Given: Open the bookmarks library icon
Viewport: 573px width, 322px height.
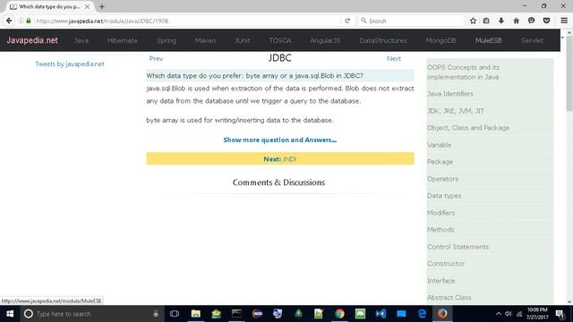Looking at the screenshot, I should coord(486,21).
